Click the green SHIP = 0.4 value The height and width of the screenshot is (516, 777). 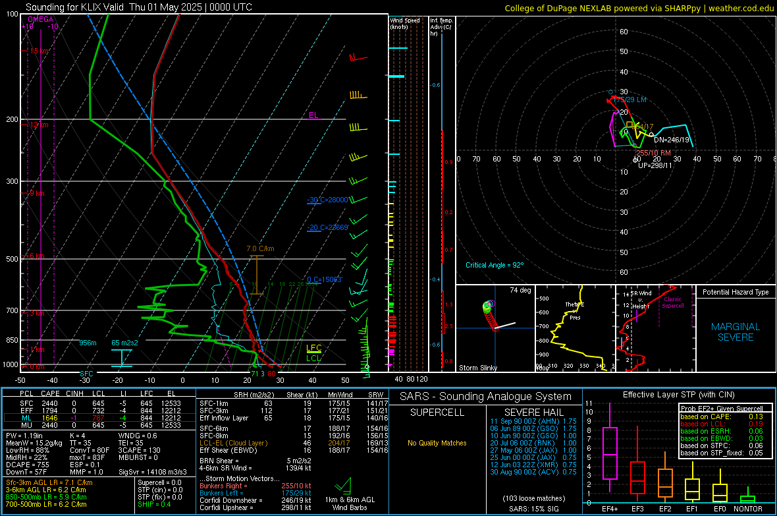[x=154, y=504]
